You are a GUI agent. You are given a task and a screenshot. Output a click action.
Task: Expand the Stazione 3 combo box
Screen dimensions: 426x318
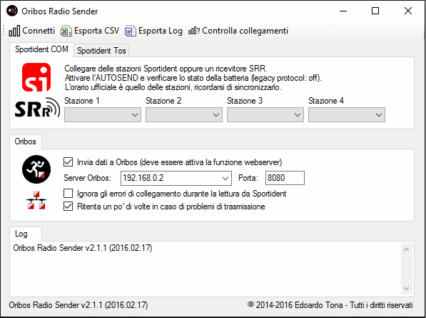point(265,114)
